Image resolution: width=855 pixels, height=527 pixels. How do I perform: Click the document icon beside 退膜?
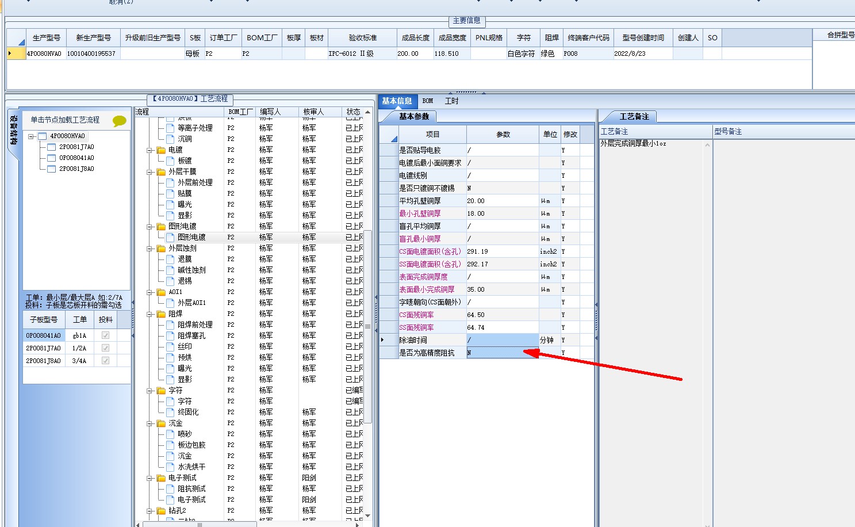pyautogui.click(x=170, y=259)
